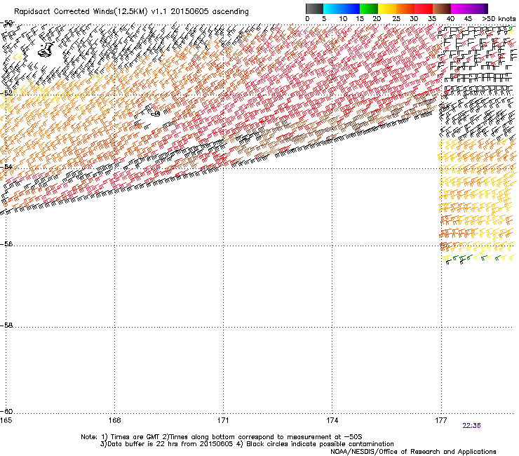
Task: Click the '>50 knots' legend label
Action: [x=499, y=19]
